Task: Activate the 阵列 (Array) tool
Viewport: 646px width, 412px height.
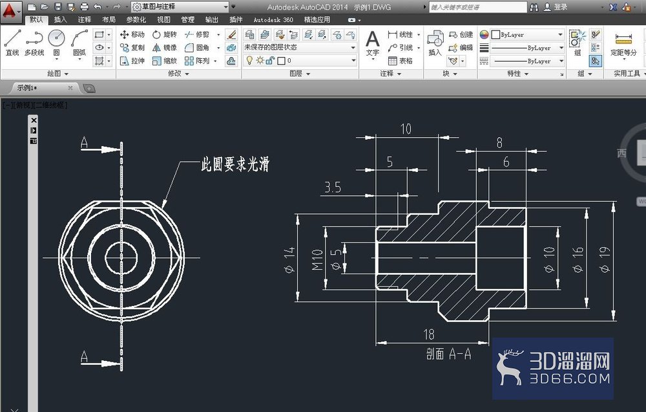Action: pyautogui.click(x=197, y=61)
